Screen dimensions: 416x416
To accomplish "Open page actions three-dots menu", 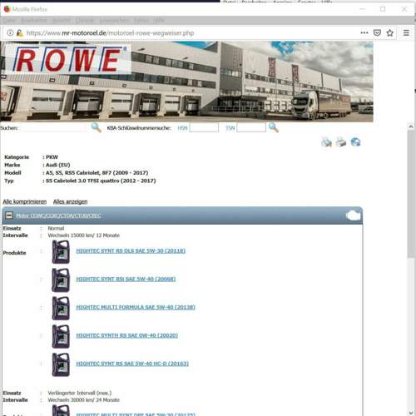I will tap(364, 32).
